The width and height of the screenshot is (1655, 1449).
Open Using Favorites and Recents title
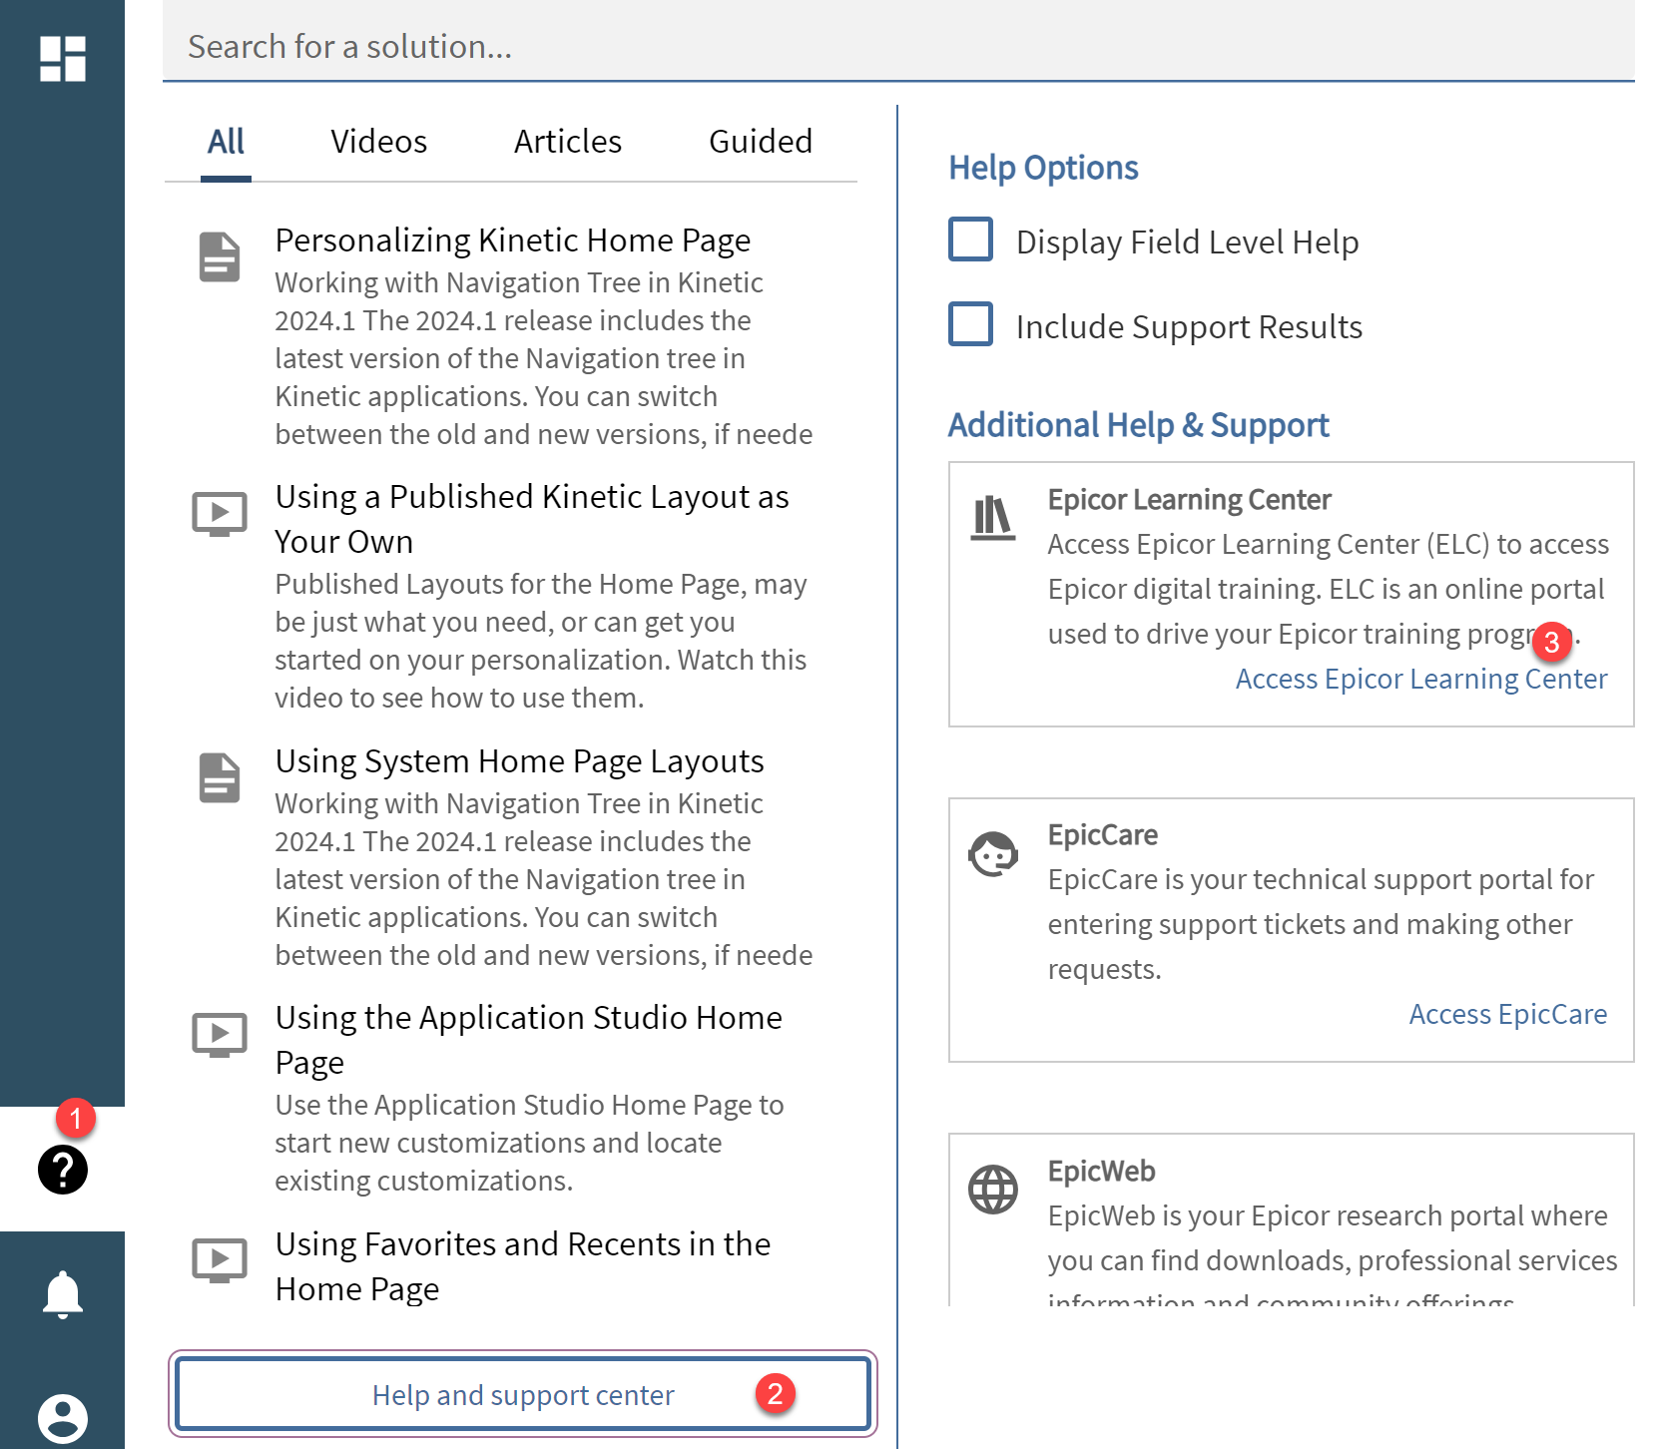coord(523,1266)
